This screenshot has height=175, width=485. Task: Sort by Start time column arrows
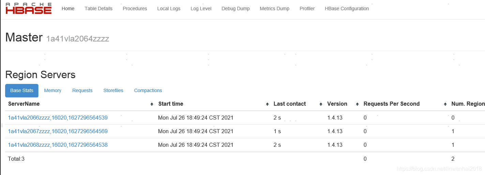(x=267, y=104)
